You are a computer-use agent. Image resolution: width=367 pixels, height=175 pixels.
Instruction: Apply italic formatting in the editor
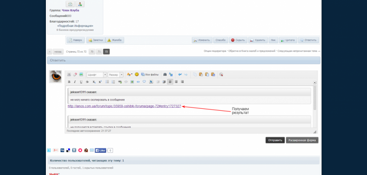pos(75,81)
